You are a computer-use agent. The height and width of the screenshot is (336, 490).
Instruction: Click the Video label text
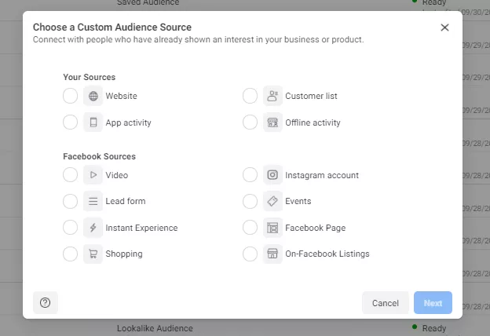[x=117, y=175]
